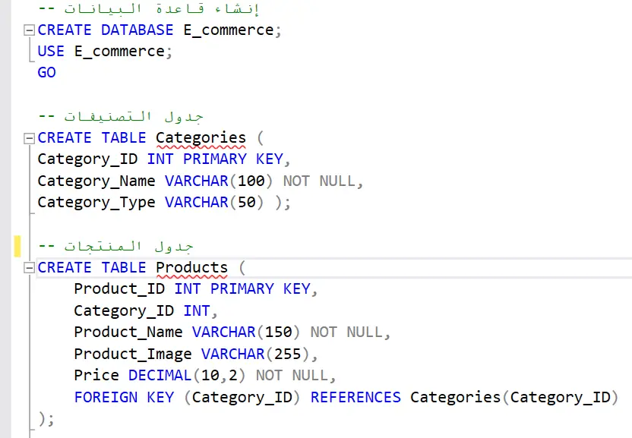Click the FOREIGN KEY keyword

point(124,398)
